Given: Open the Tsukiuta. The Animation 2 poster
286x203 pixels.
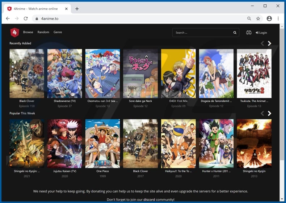Looking at the screenshot, I should click(254, 73).
